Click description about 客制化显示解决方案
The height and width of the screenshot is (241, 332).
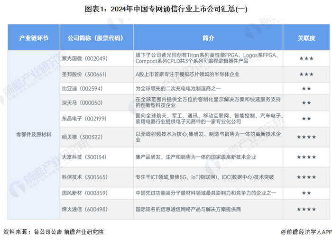click(208, 102)
